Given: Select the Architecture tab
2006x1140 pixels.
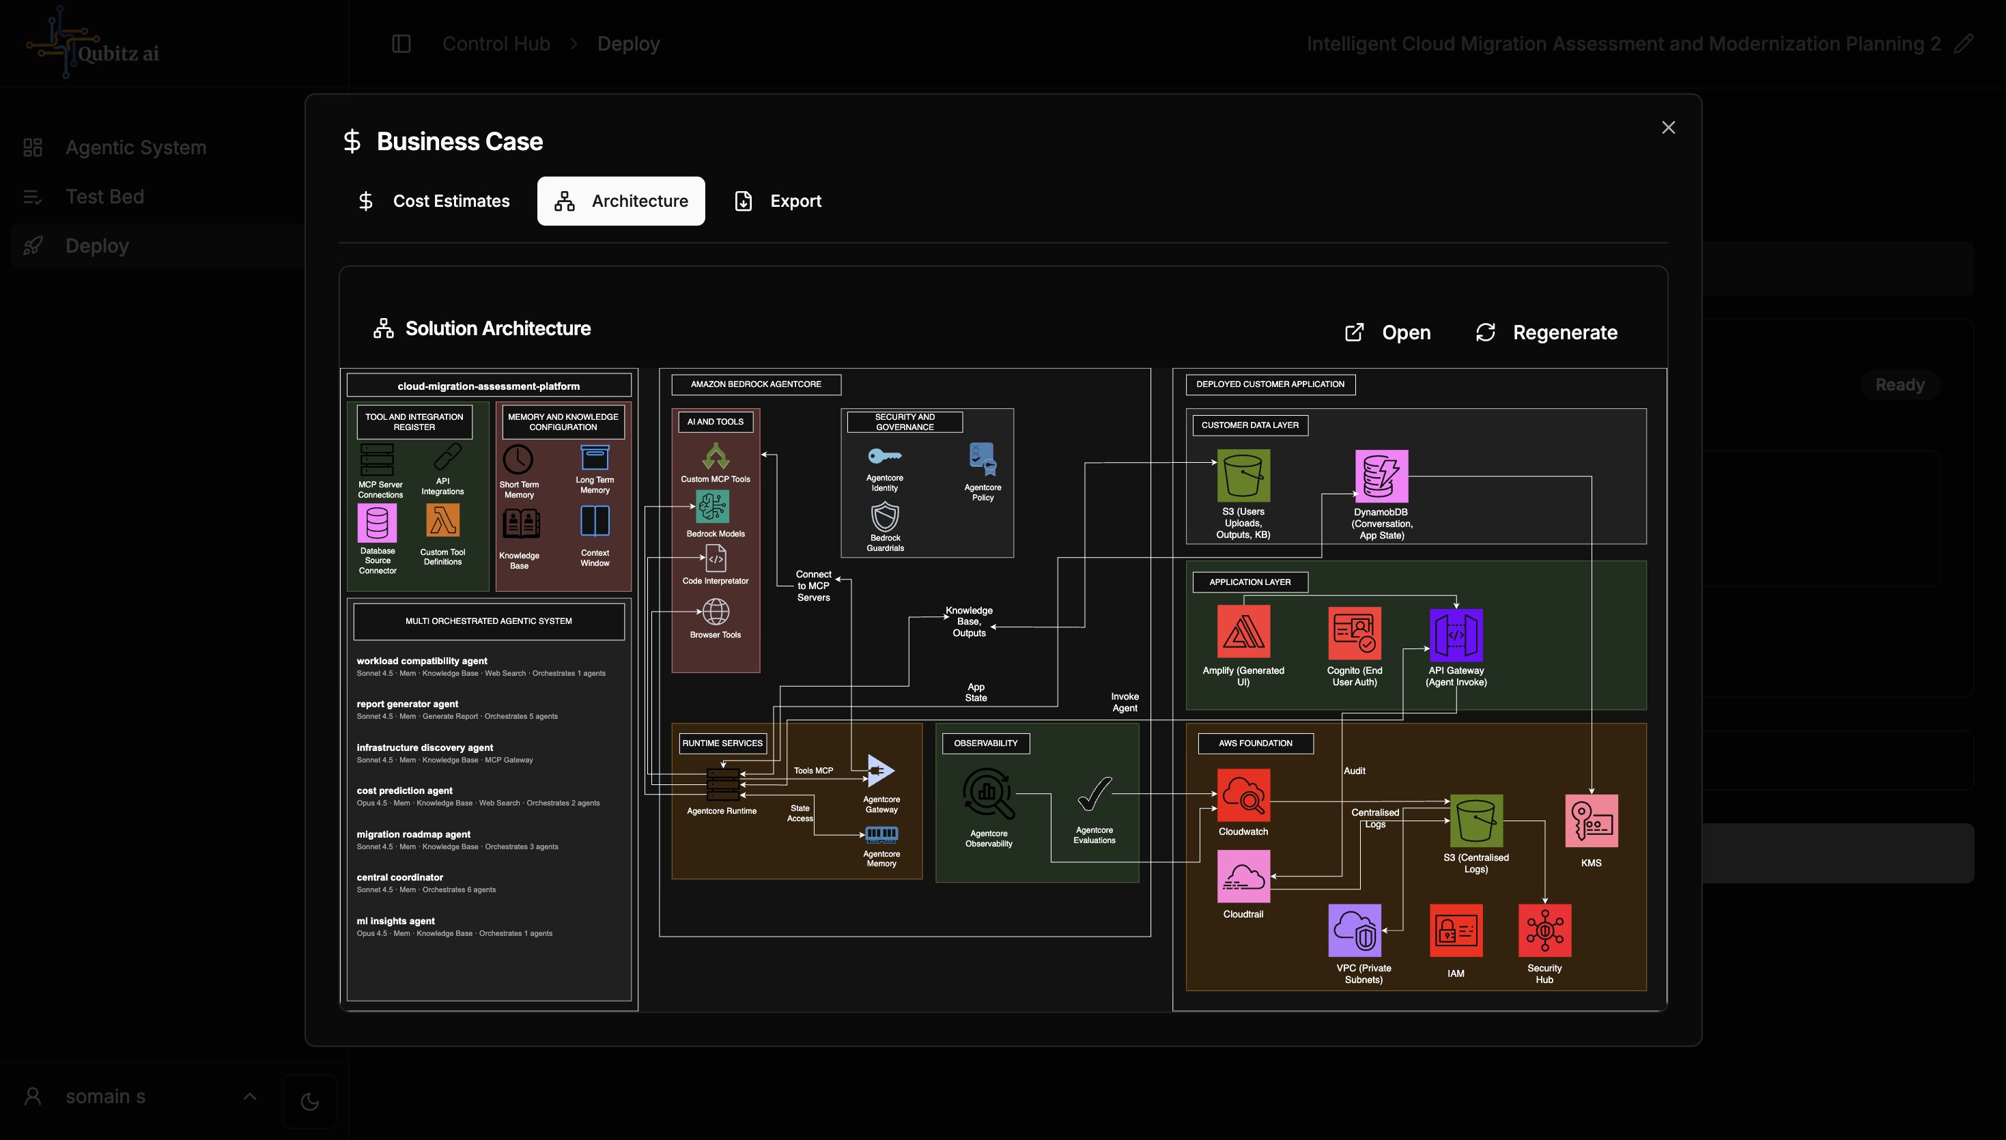Looking at the screenshot, I should click(x=621, y=201).
